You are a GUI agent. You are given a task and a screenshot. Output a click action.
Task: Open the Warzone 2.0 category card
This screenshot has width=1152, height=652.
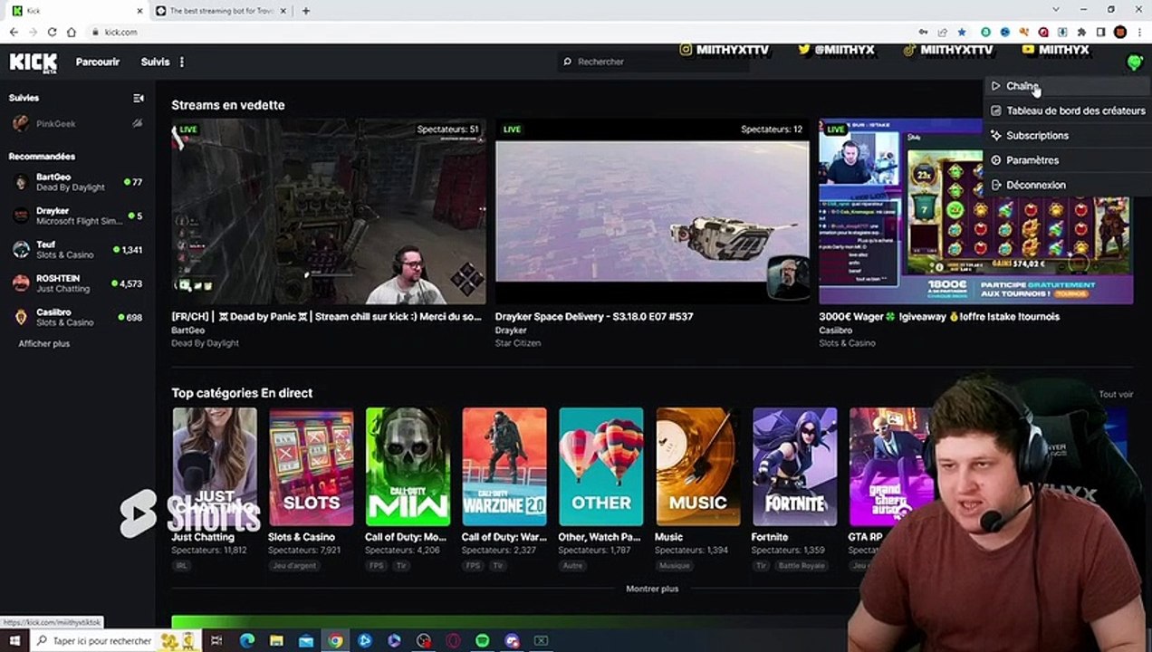click(504, 466)
